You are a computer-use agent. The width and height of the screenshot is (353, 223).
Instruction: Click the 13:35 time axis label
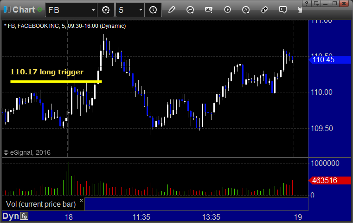211,217
